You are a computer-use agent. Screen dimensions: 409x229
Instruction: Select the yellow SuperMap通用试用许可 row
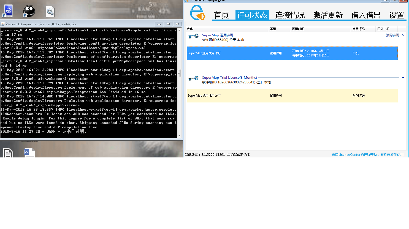292,96
